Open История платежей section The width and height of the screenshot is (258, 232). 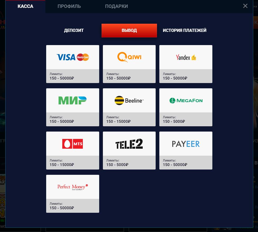184,30
